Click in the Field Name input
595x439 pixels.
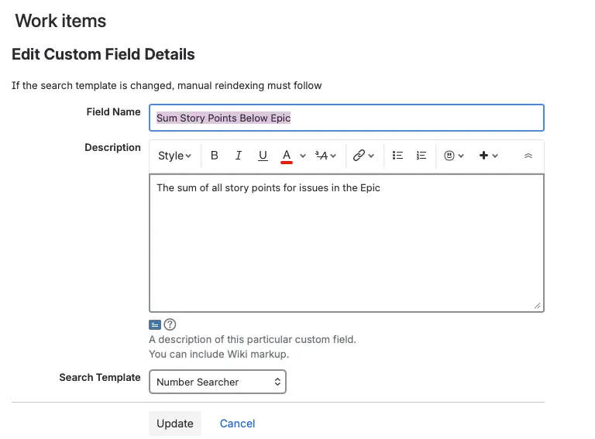click(x=346, y=118)
